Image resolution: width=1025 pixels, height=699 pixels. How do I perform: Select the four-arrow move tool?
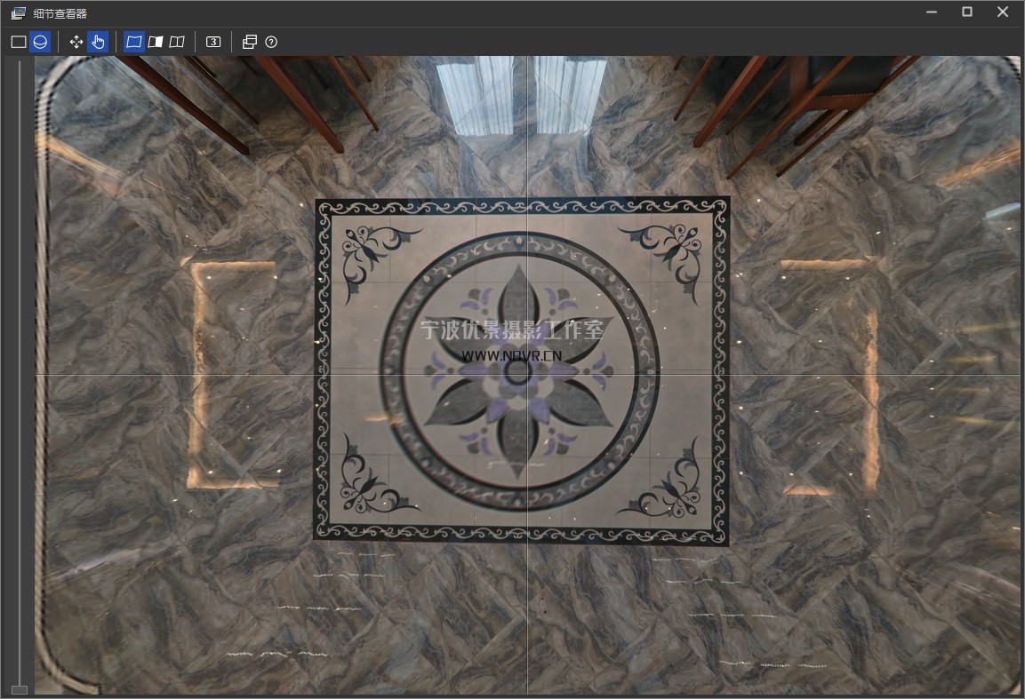76,42
